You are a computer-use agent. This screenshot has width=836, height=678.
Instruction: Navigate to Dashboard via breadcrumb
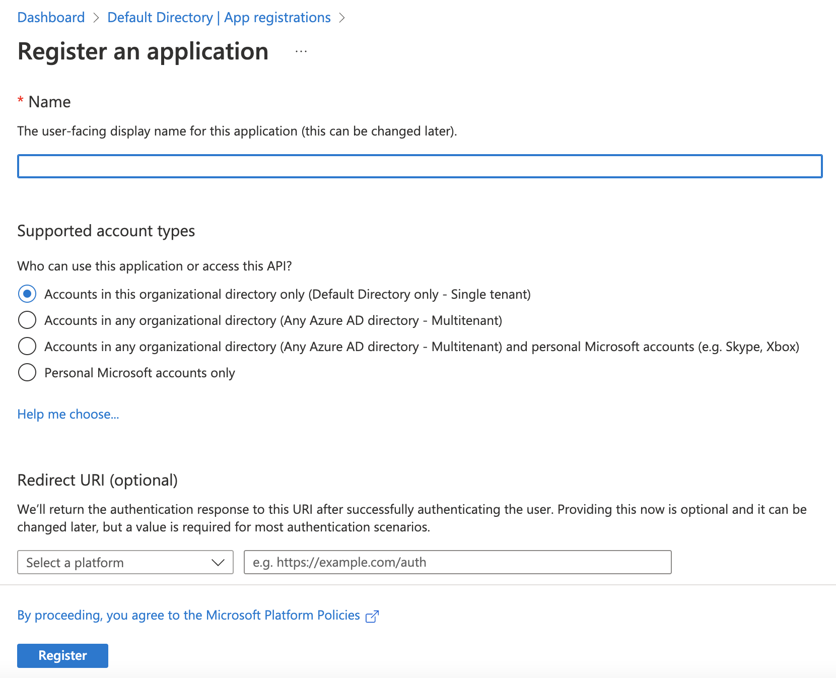pos(51,17)
